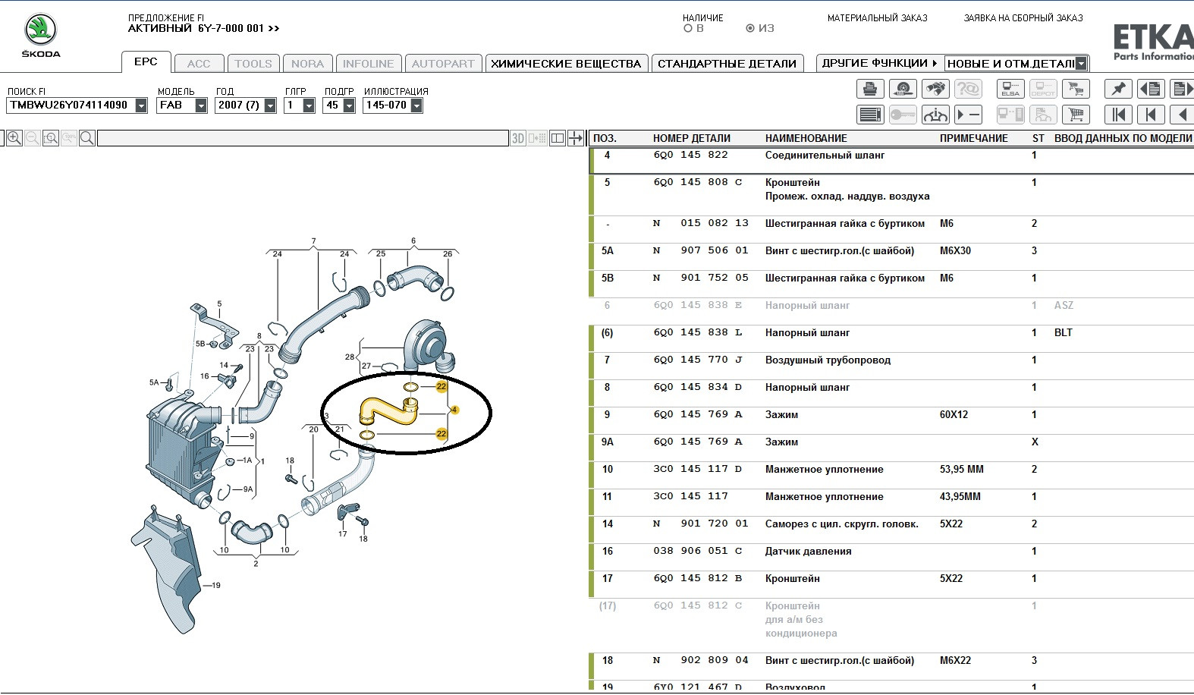Toggle the split panel layout icon
The height and width of the screenshot is (695, 1194).
tap(558, 138)
